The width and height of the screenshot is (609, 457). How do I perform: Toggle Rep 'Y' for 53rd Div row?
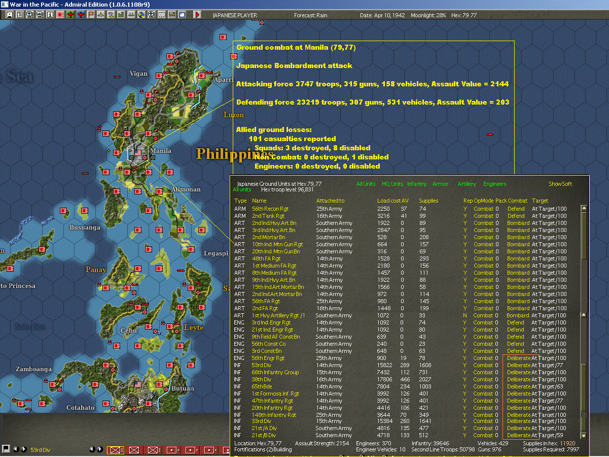[x=465, y=365]
